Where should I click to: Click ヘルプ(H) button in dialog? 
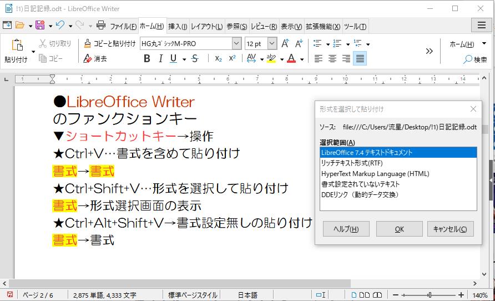click(346, 229)
